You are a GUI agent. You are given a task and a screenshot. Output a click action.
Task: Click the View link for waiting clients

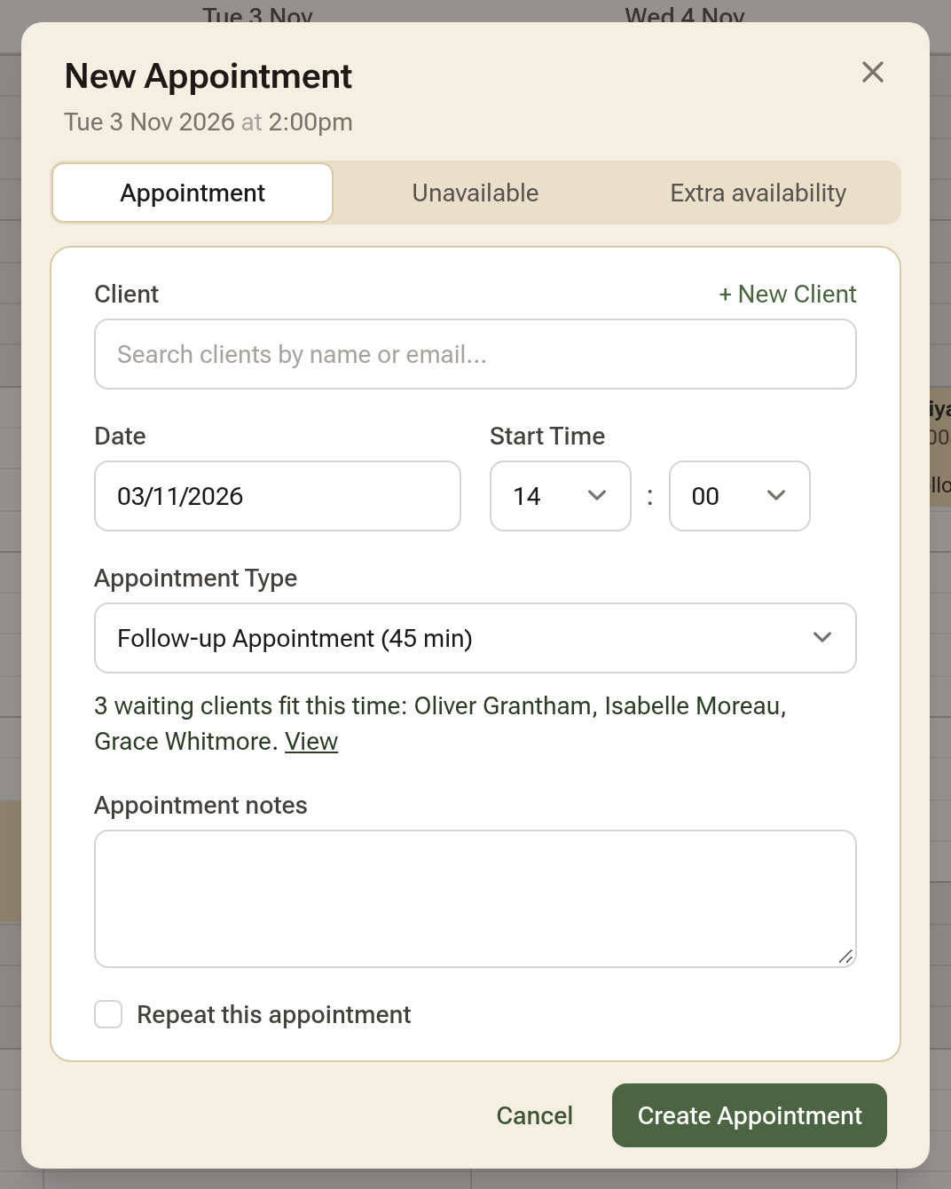311,741
